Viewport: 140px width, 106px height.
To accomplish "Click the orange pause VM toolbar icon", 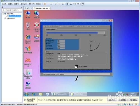I will pos(45,4).
